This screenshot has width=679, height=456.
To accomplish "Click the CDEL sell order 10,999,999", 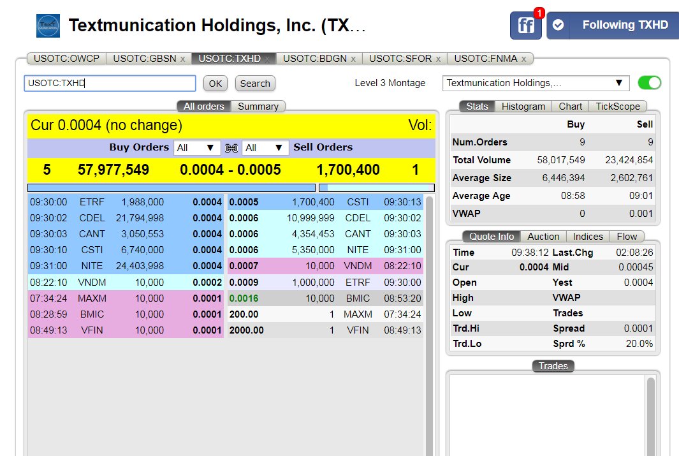I will click(x=325, y=218).
